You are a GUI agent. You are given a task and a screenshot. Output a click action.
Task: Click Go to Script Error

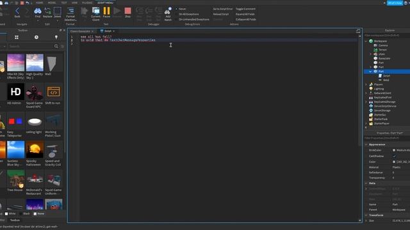(222, 9)
